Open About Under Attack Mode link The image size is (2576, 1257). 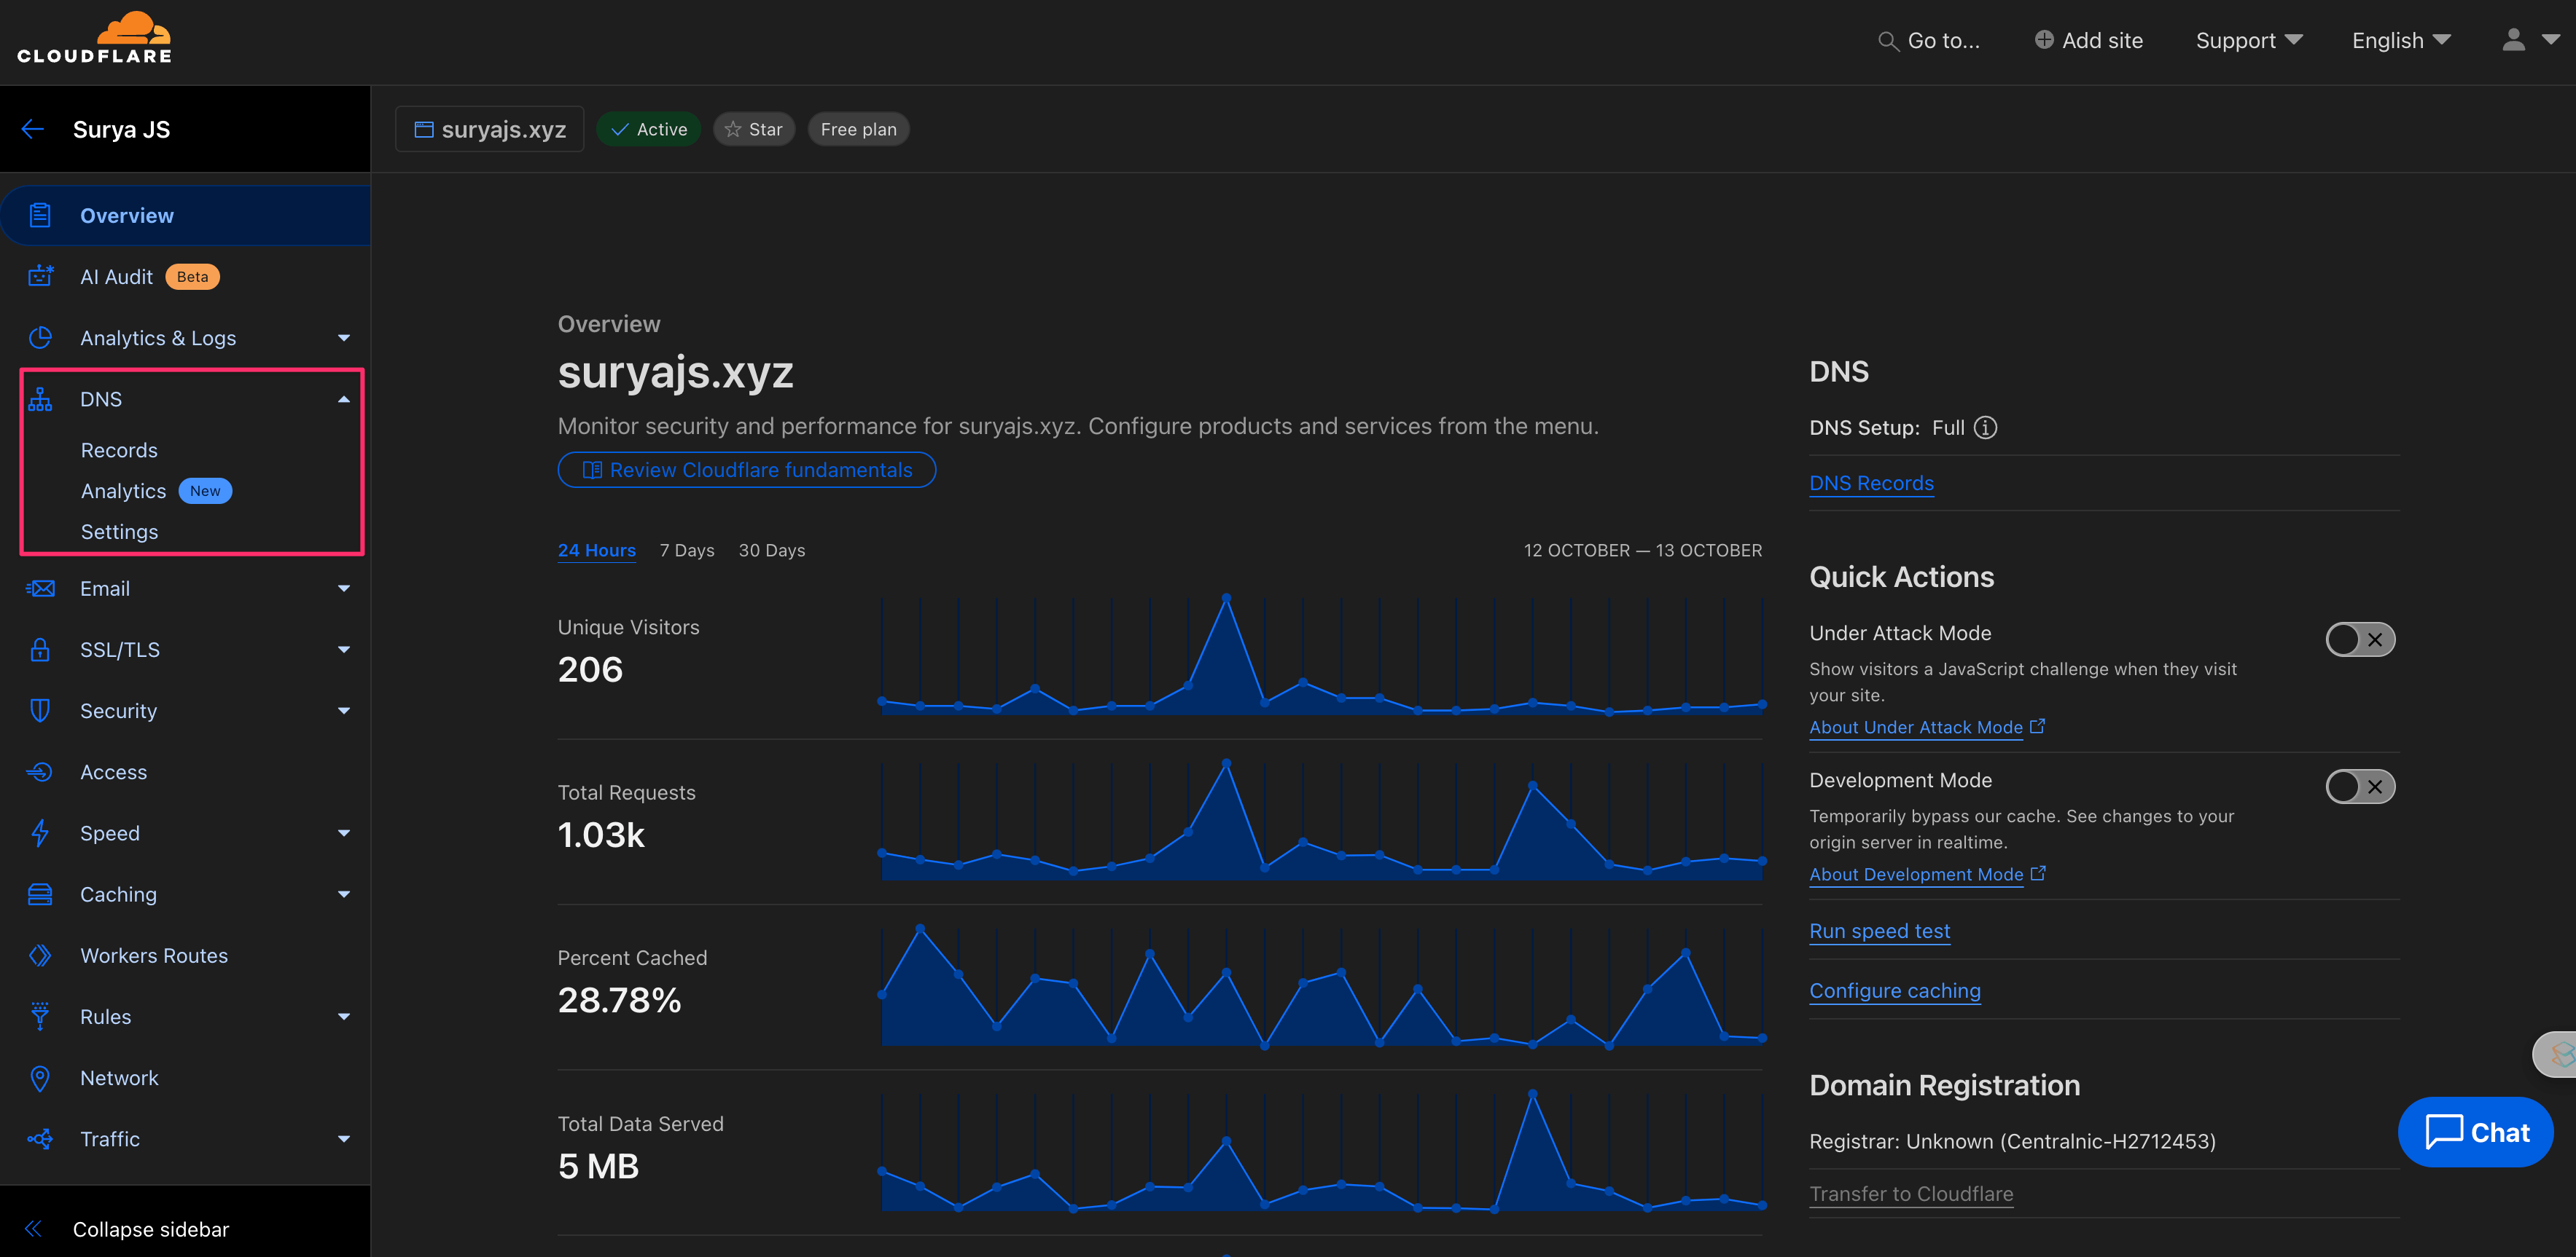[x=1916, y=726]
